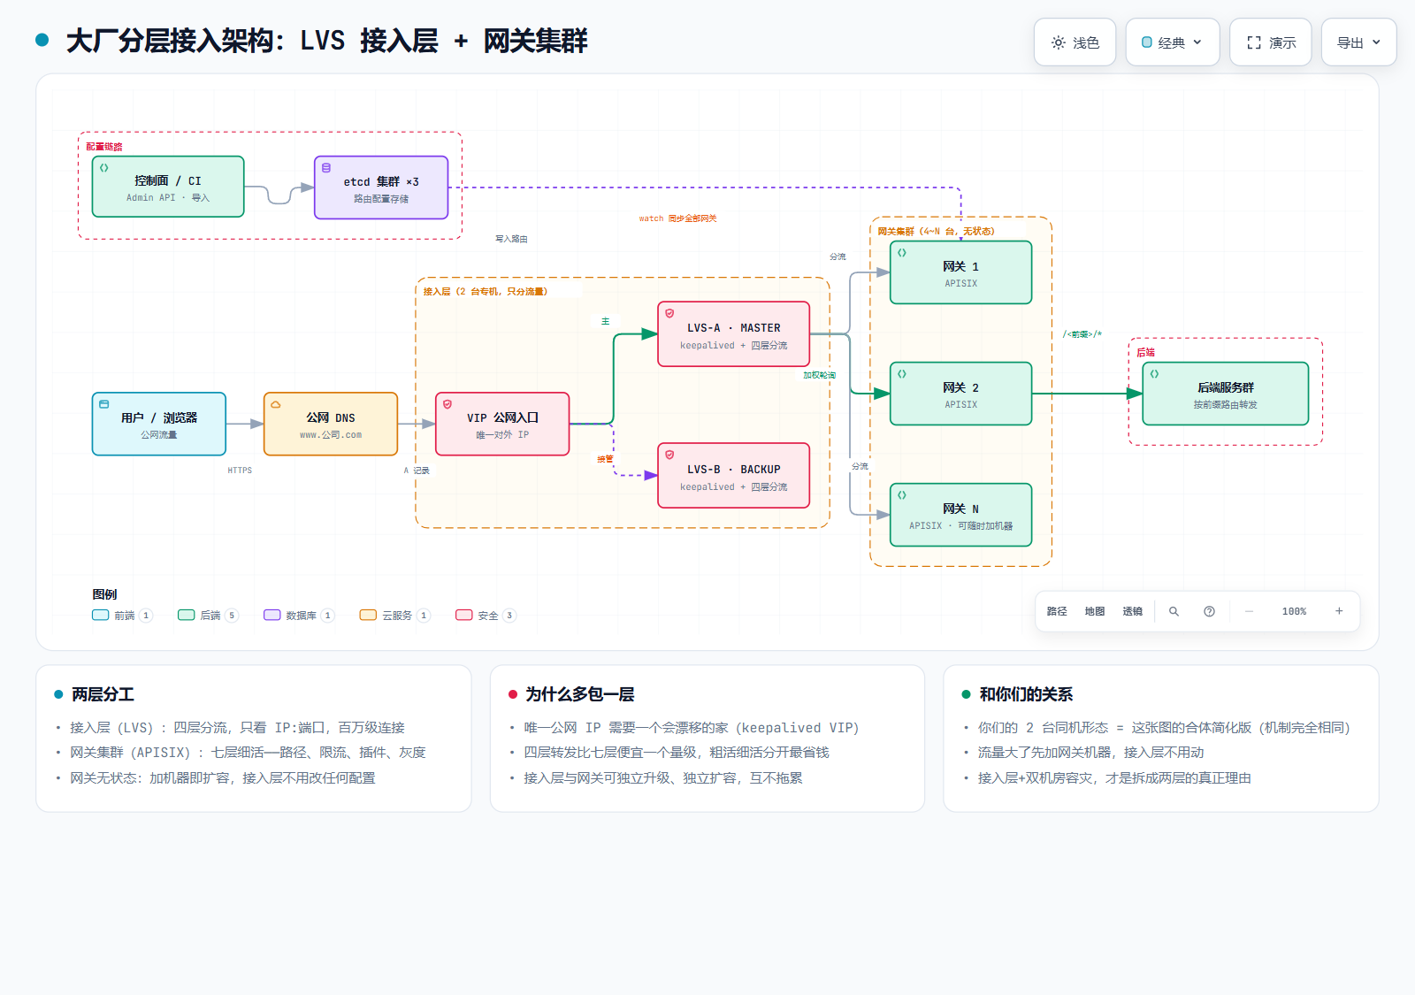Click the 后端 legend green swatch
Viewport: 1415px width, 995px height.
coord(187,615)
